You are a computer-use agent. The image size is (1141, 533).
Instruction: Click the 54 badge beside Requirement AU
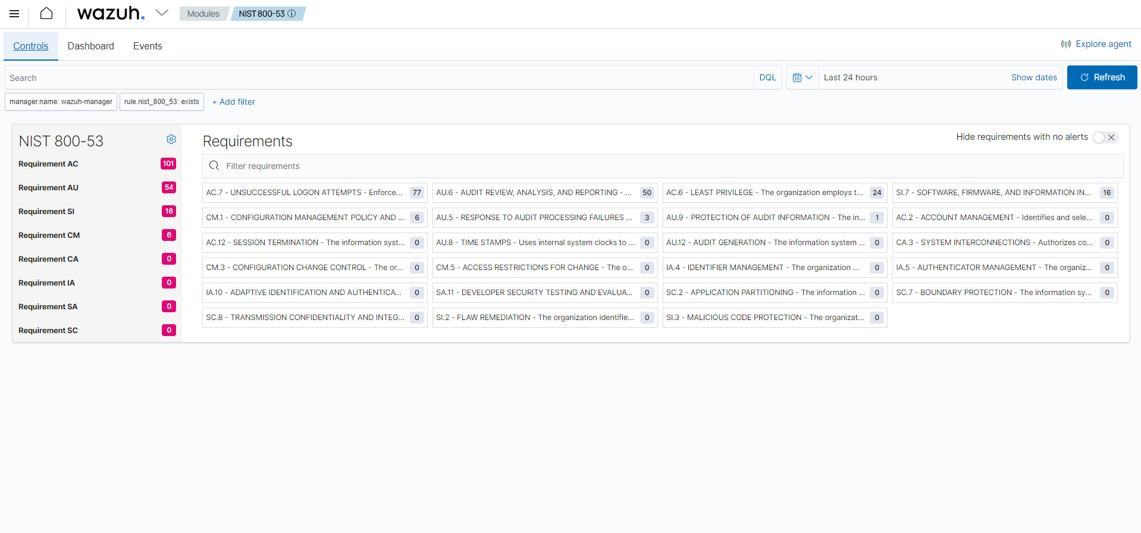click(169, 187)
